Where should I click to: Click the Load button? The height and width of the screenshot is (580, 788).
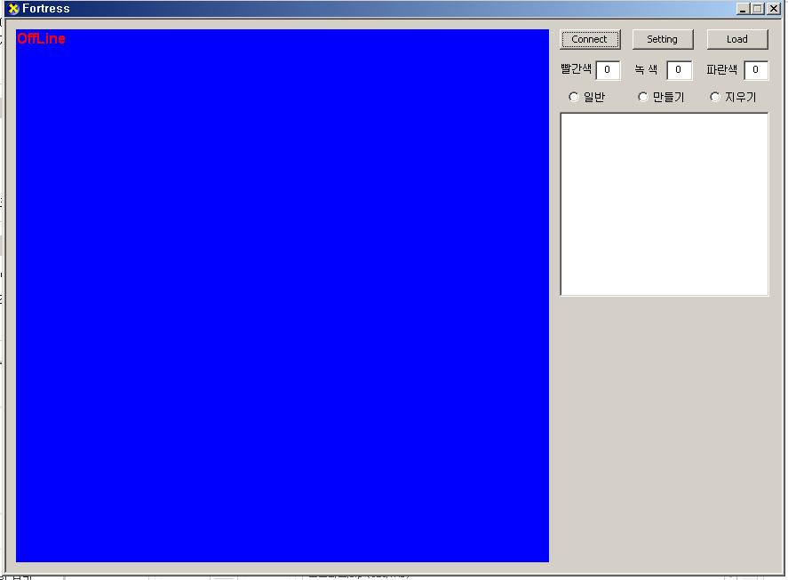[x=737, y=39]
